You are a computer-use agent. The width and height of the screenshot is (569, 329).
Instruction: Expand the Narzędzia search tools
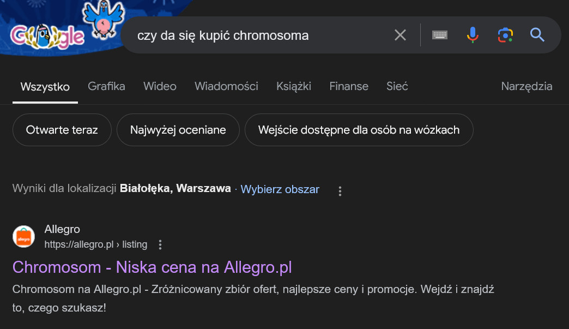(x=526, y=86)
